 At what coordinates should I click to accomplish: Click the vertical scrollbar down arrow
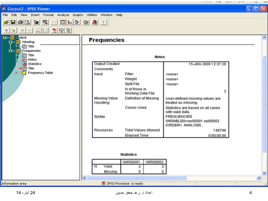(x=264, y=173)
